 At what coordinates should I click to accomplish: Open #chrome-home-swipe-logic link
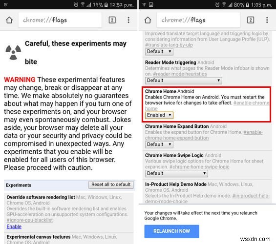click(x=199, y=167)
